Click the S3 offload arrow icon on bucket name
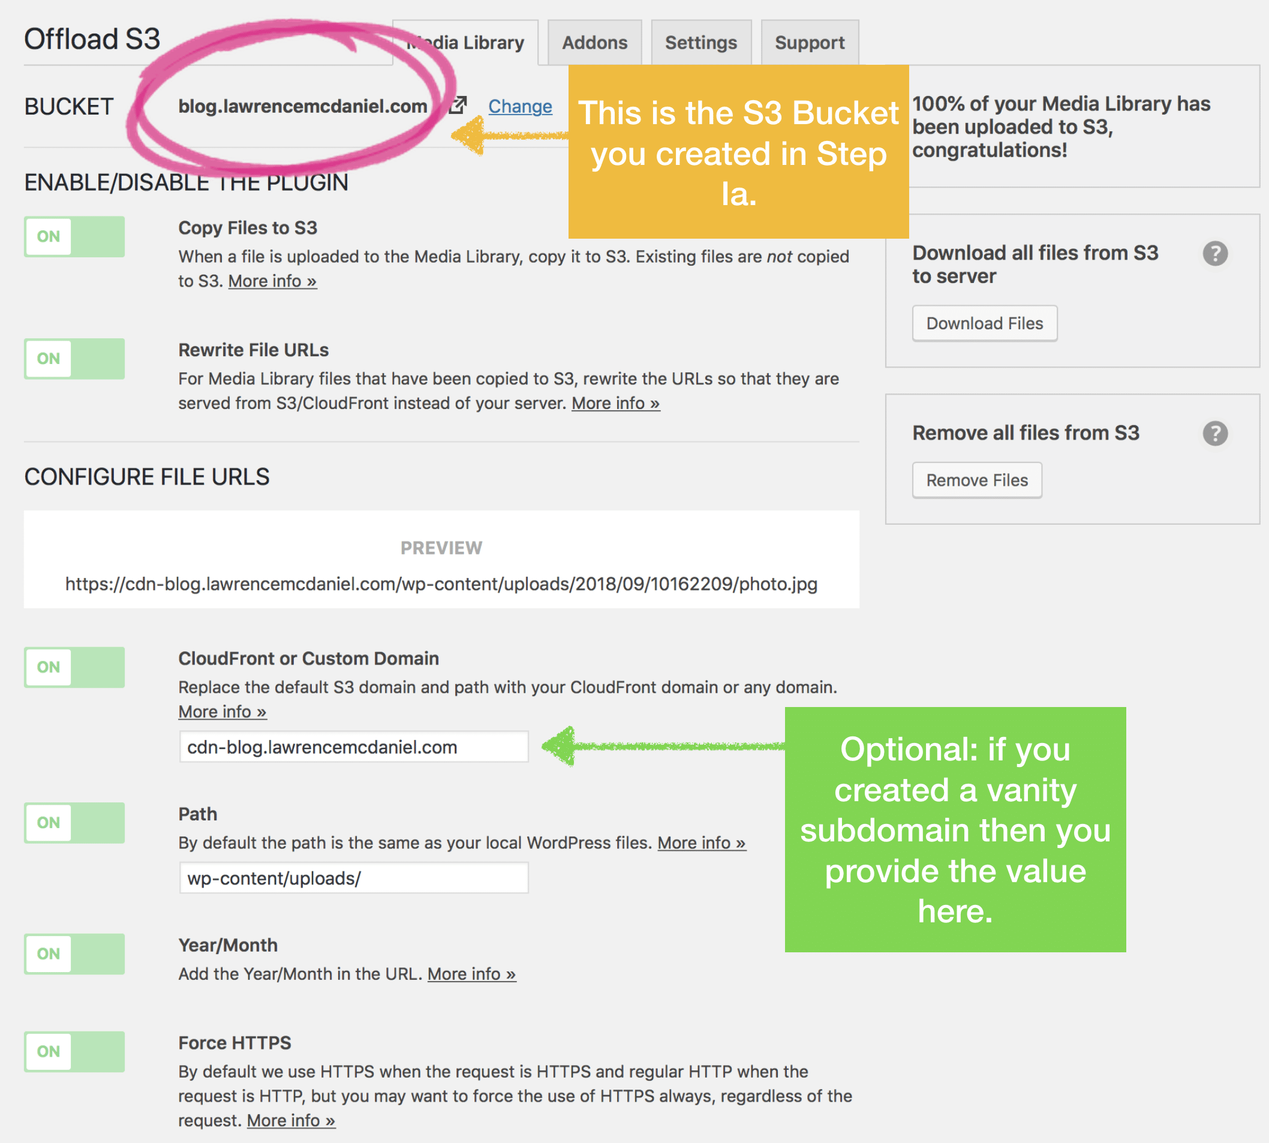 coord(452,107)
